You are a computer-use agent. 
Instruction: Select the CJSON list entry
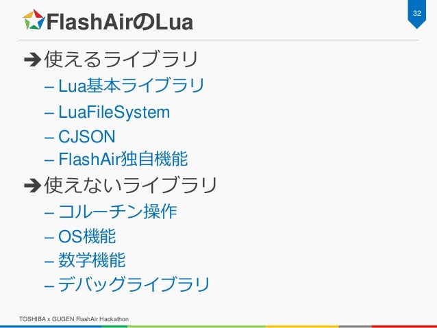(87, 136)
